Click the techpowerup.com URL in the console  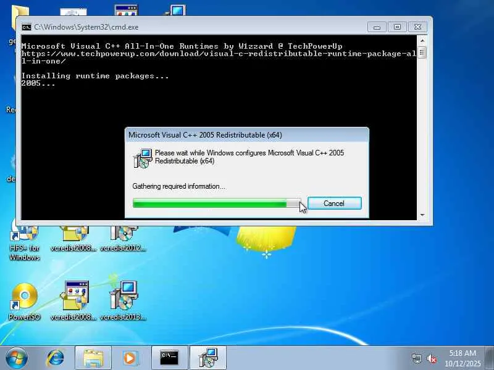point(219,57)
